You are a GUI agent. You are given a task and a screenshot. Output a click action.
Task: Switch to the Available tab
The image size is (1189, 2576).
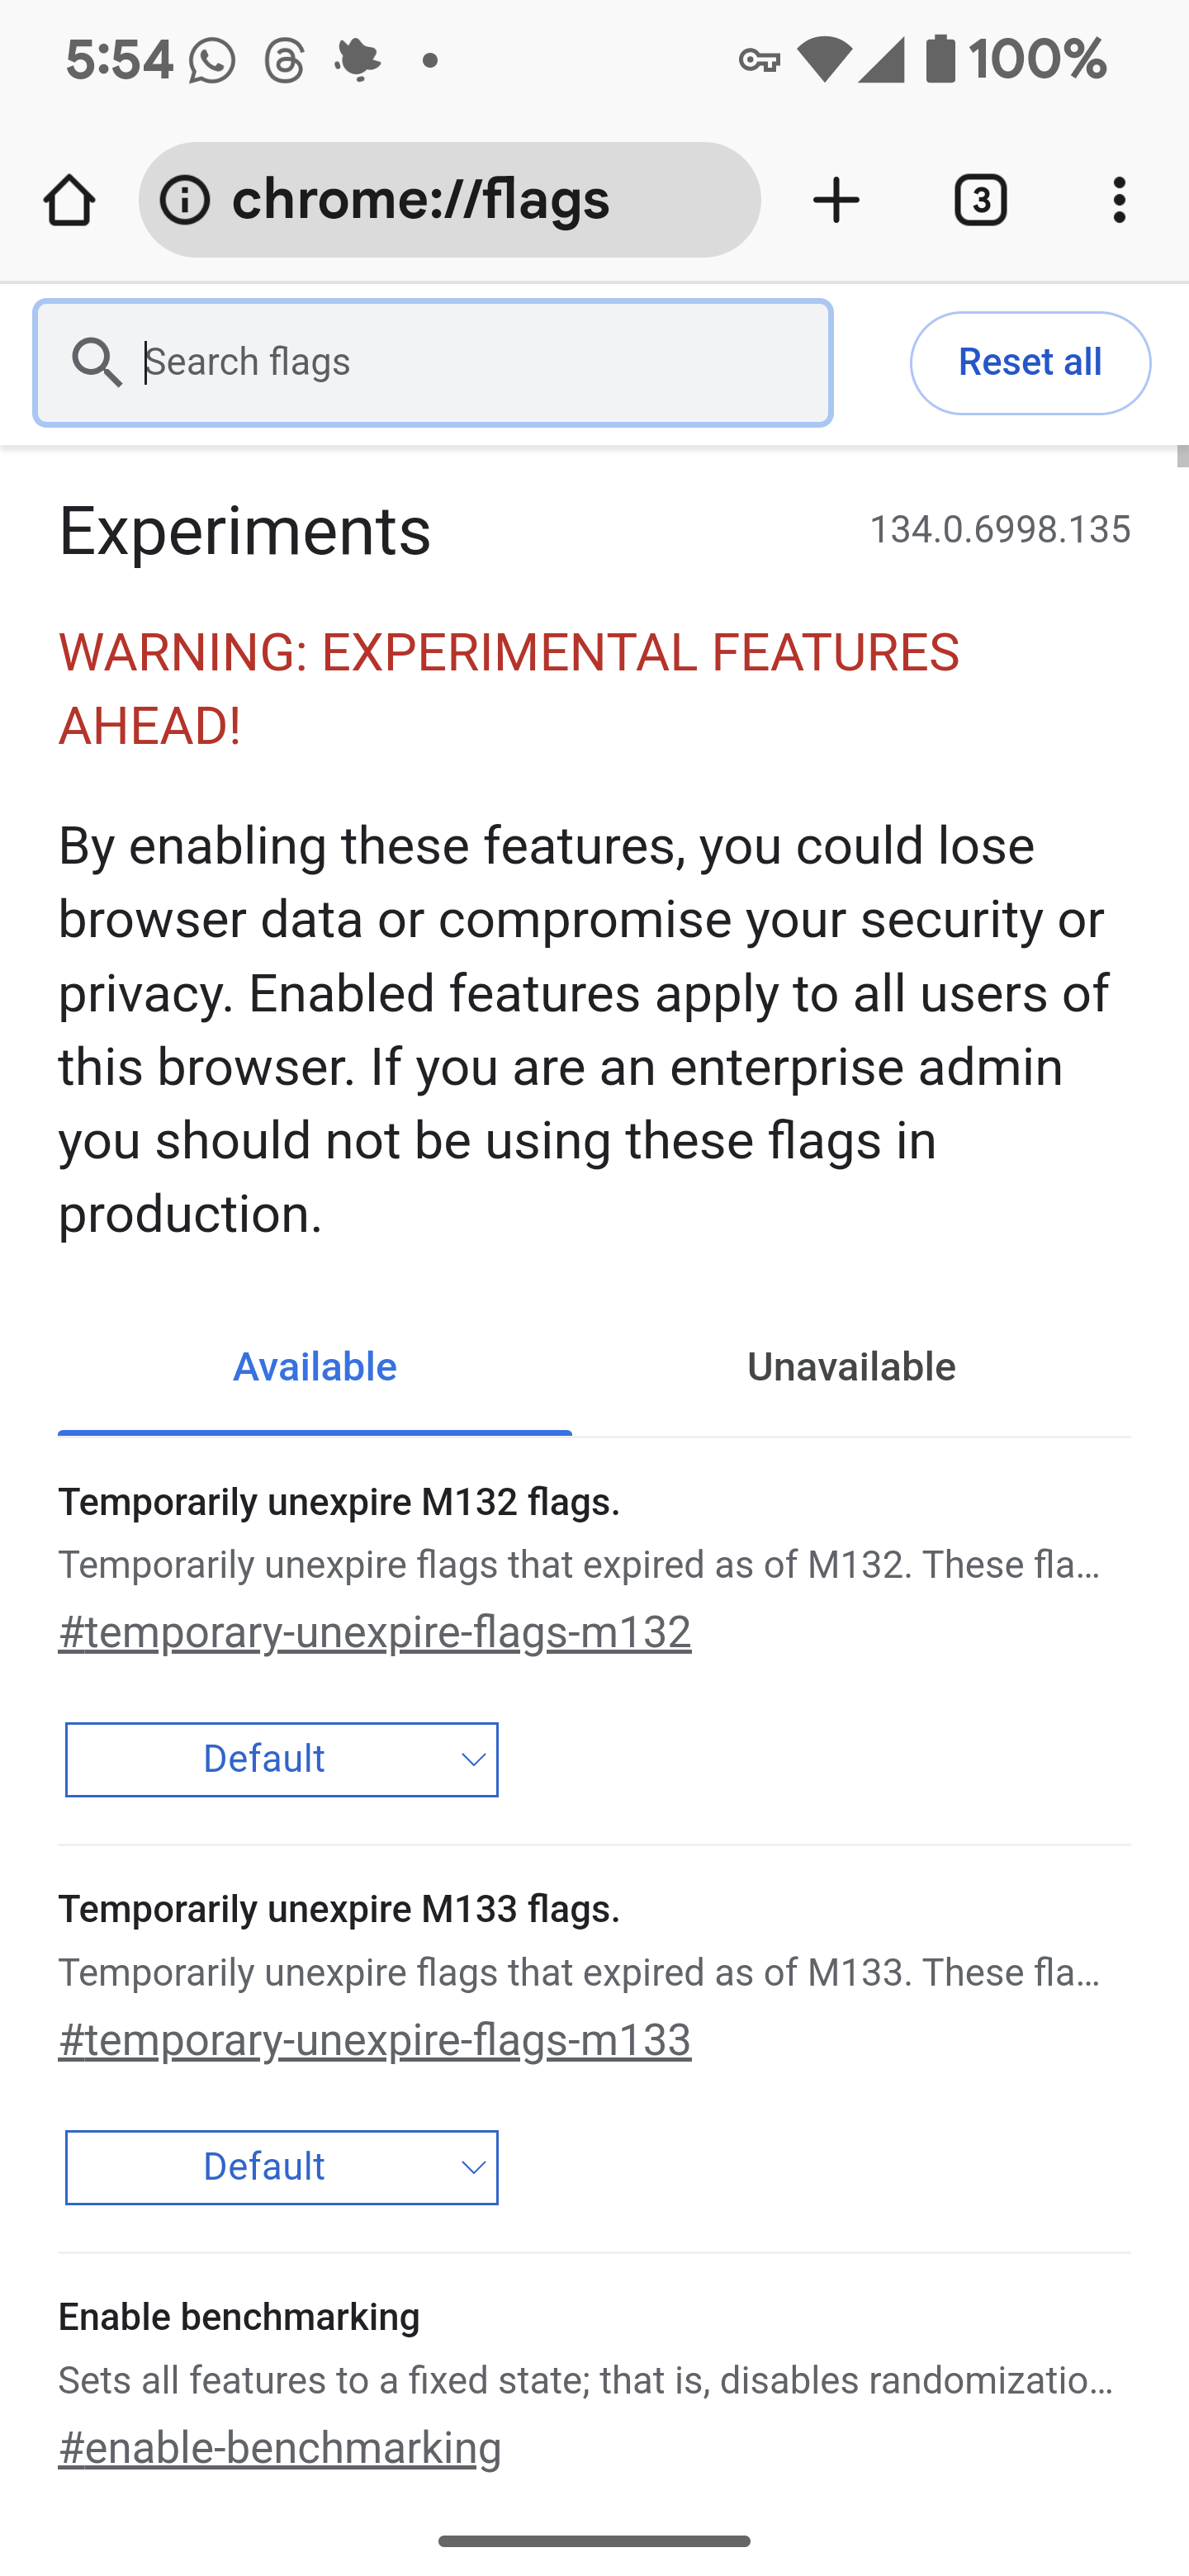(315, 1368)
